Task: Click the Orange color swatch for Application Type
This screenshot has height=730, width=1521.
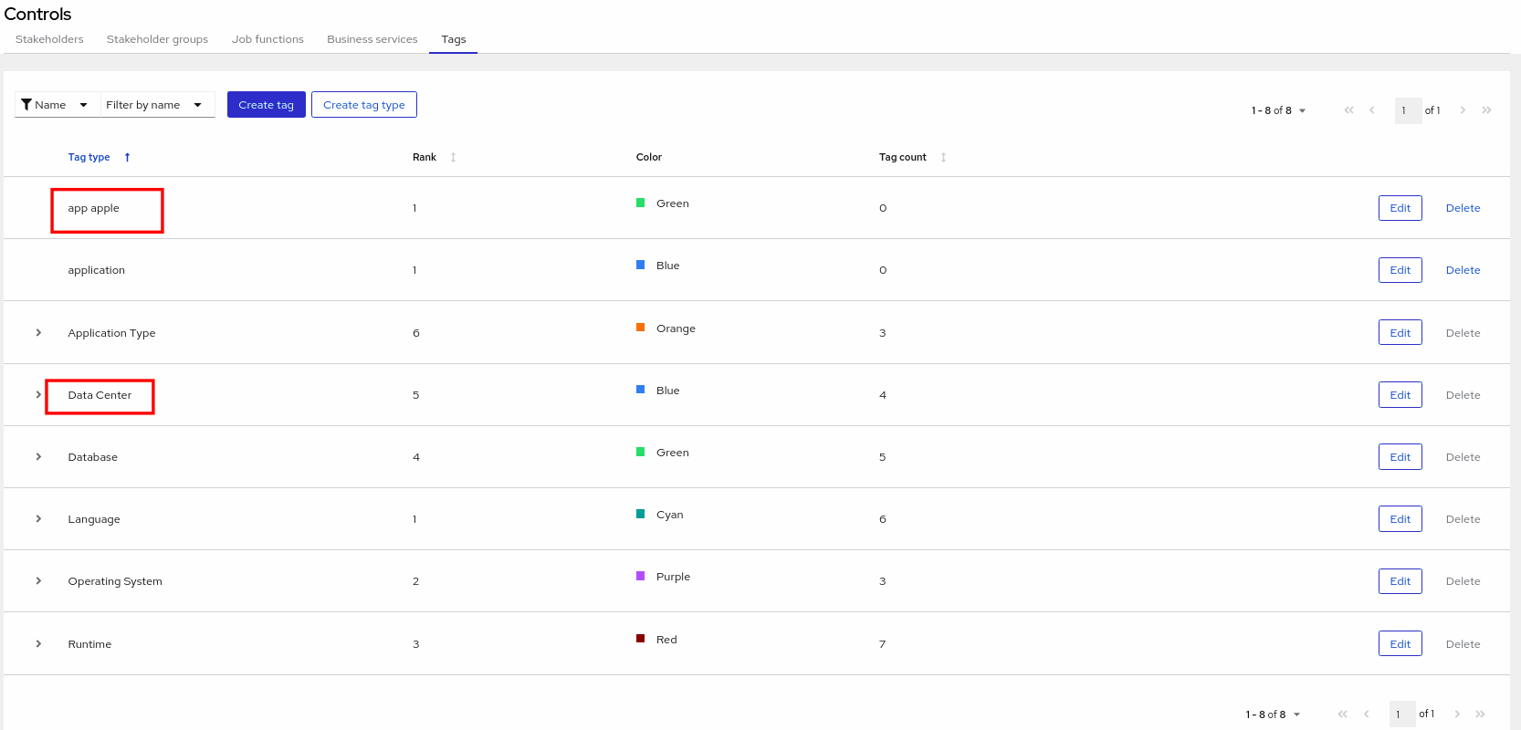Action: click(x=641, y=328)
